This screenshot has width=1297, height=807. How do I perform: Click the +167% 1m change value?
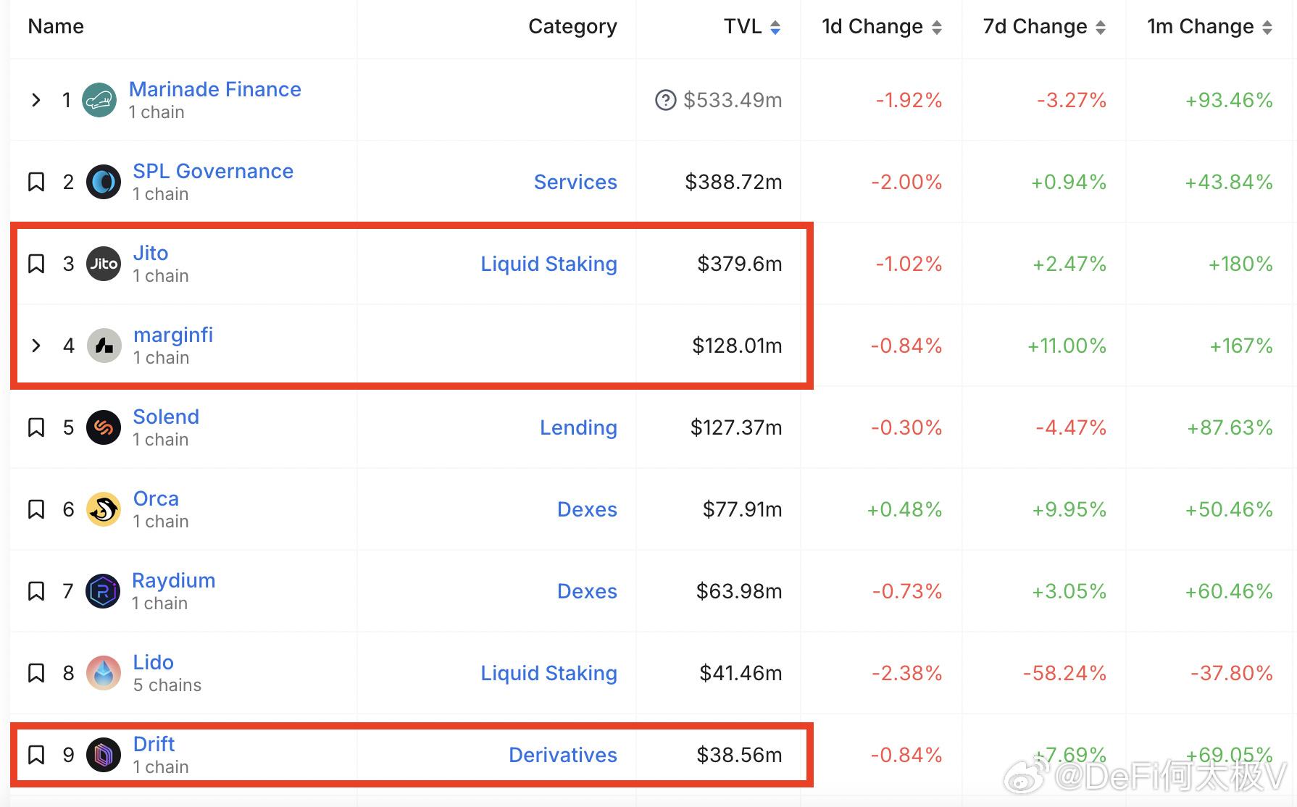point(1241,346)
